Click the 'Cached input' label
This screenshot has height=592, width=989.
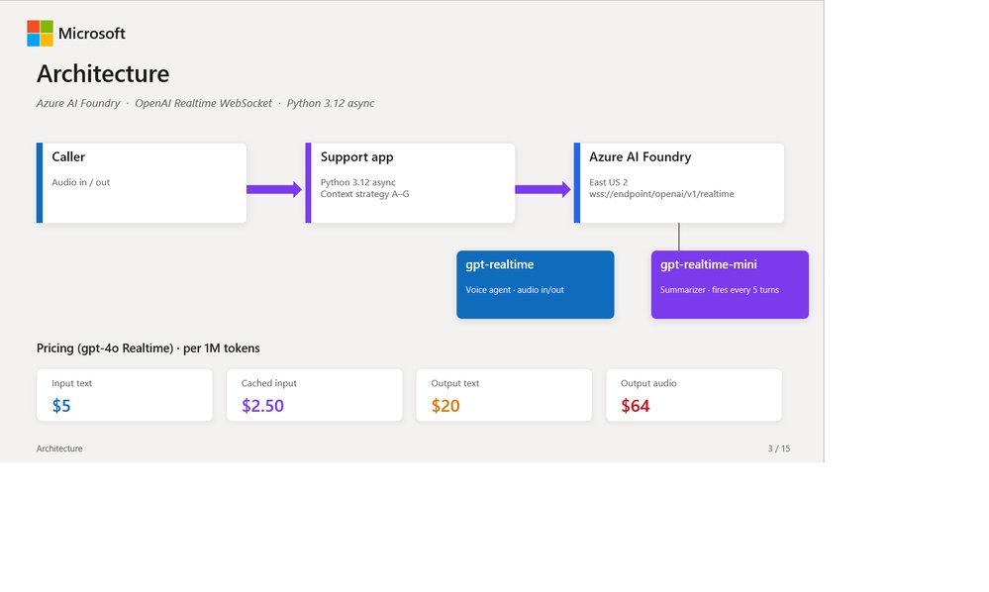pyautogui.click(x=268, y=383)
